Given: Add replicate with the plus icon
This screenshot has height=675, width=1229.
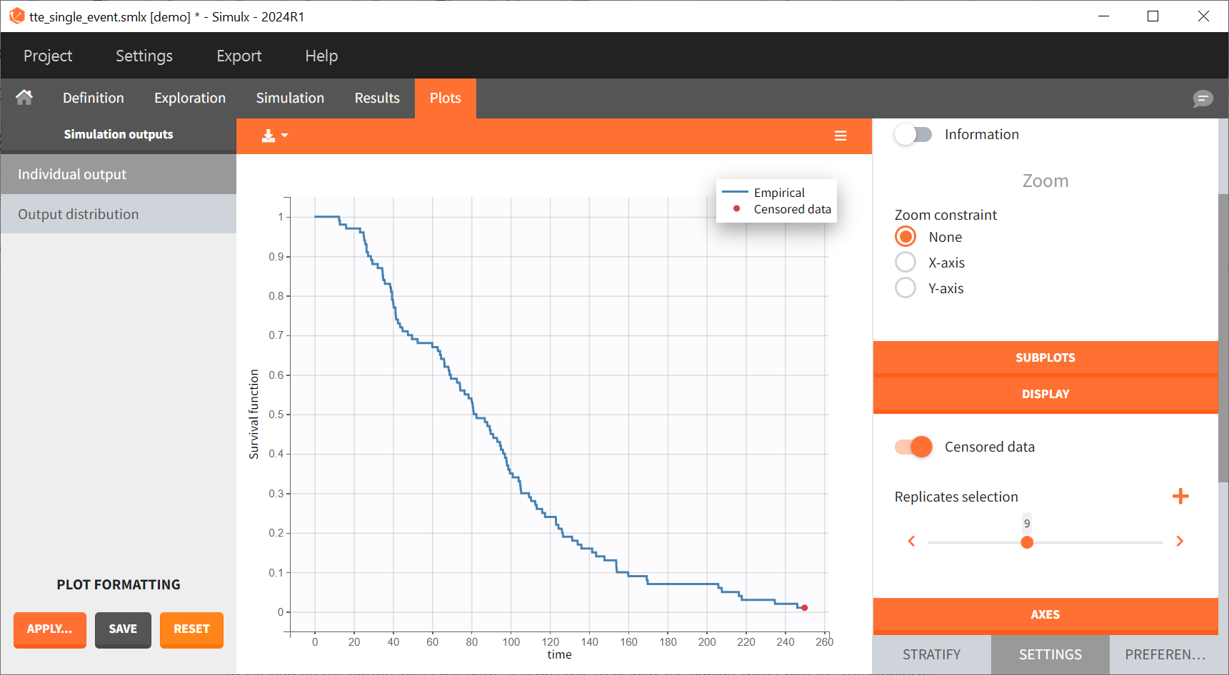Looking at the screenshot, I should tap(1180, 497).
